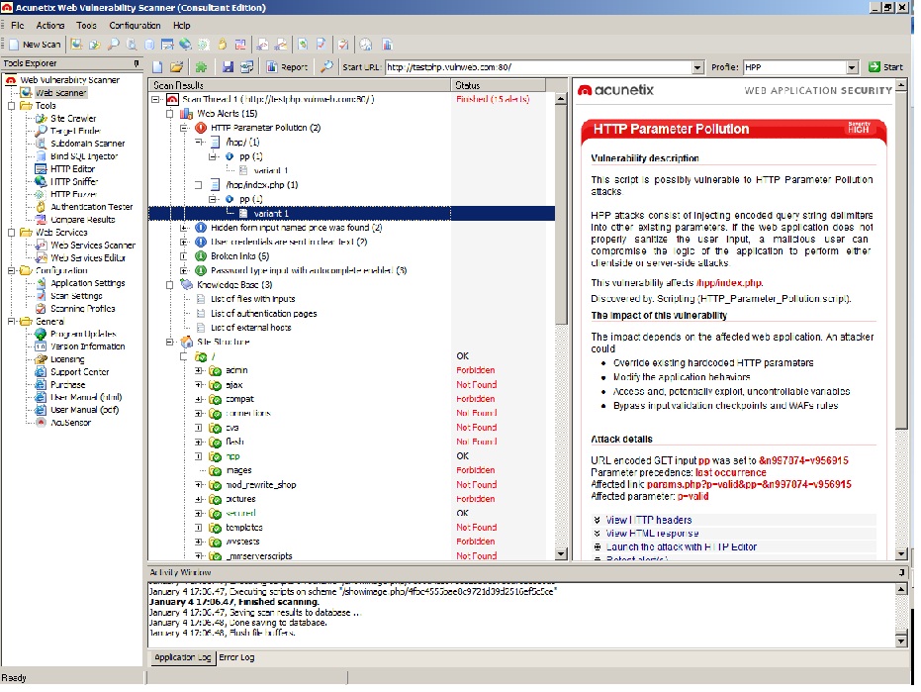Click alert details pane scrollbar down arrow
Viewport: 921px width, 692px height.
[x=901, y=553]
